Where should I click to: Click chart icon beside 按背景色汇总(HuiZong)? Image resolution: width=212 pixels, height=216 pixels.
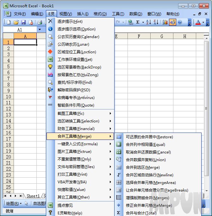[x=50, y=75]
